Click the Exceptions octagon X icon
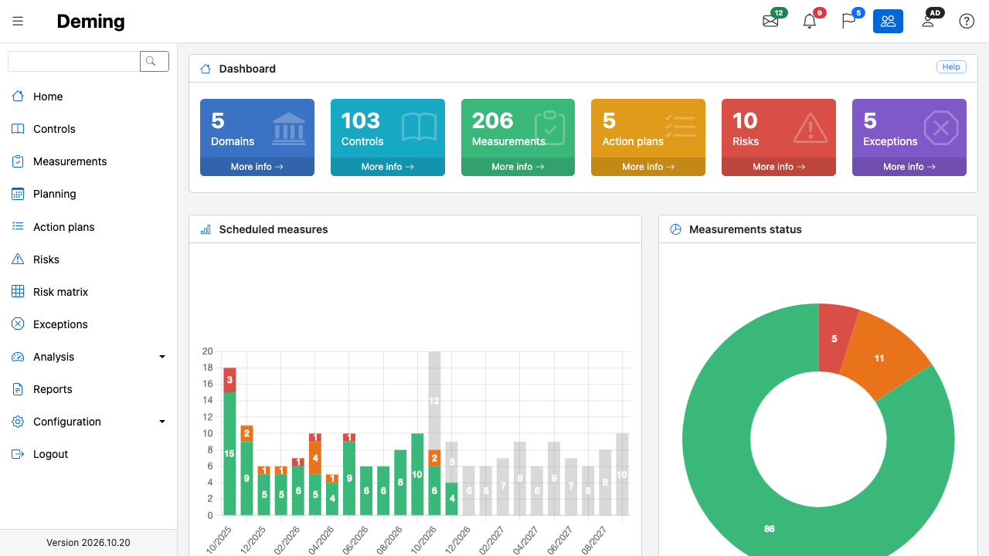This screenshot has width=989, height=556. coord(941,128)
